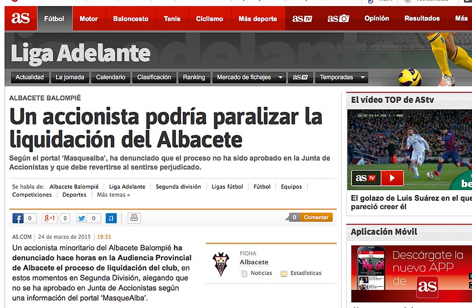472x308 pixels.
Task: Open the Deportes topic tag
Action: [74, 195]
